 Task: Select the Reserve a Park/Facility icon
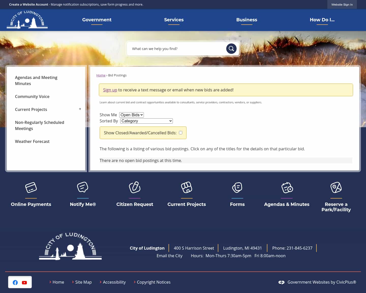tap(336, 188)
